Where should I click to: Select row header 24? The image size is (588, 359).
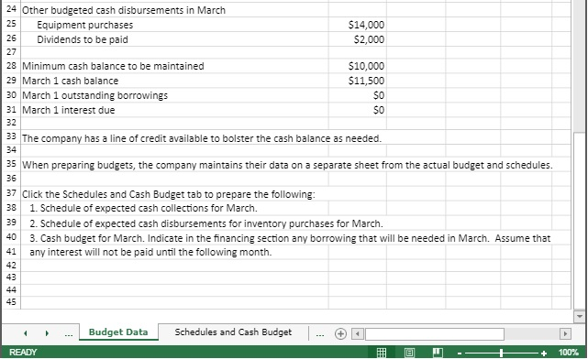11,9
